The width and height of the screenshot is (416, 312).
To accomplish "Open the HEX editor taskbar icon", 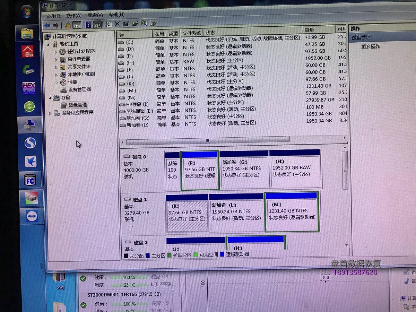I will [28, 88].
